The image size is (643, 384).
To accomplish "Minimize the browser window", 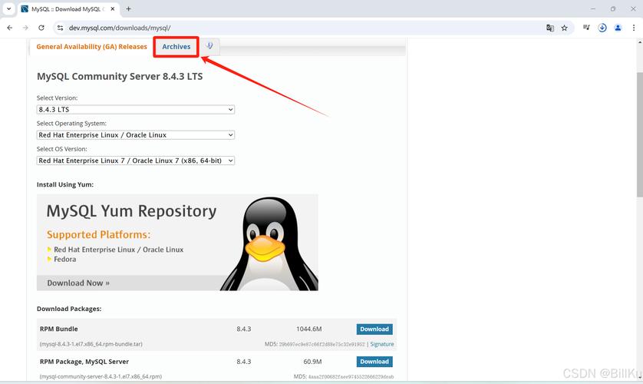I will tap(593, 8).
